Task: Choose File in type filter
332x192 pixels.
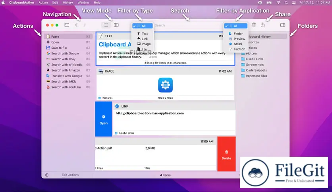Action: coord(143,49)
